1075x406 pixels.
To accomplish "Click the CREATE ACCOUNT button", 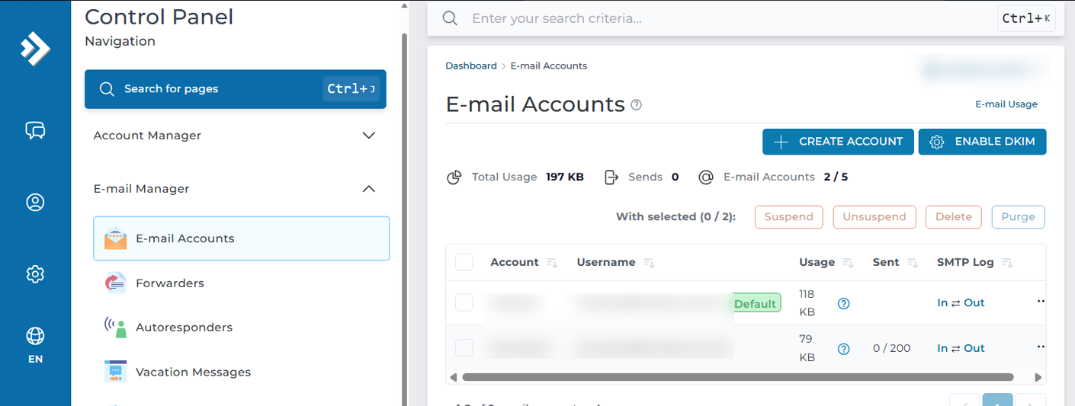I will coord(838,142).
